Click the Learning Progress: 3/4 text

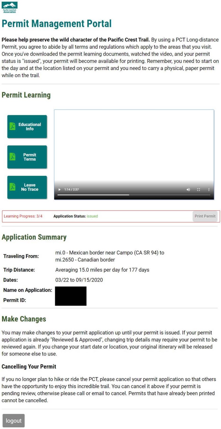(x=23, y=216)
